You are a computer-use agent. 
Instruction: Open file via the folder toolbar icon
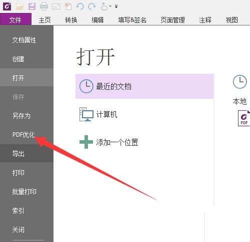tap(20, 6)
